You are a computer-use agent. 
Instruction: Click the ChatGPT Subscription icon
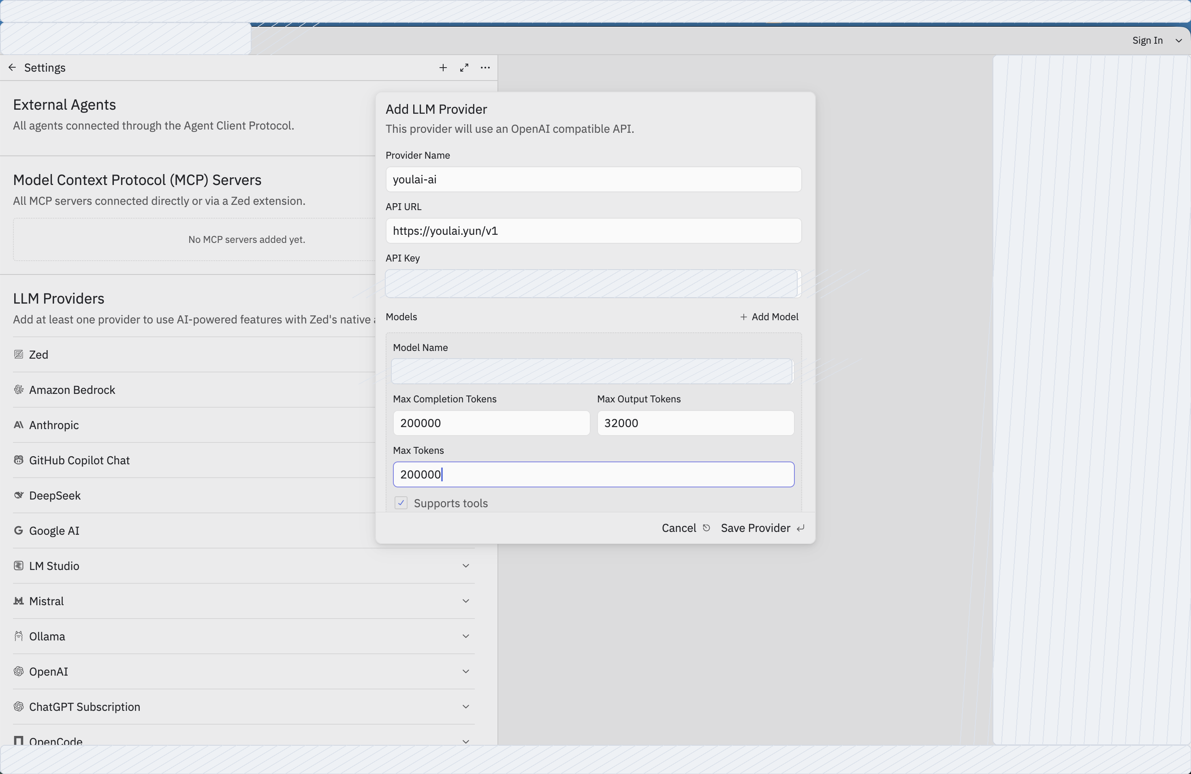click(x=19, y=706)
